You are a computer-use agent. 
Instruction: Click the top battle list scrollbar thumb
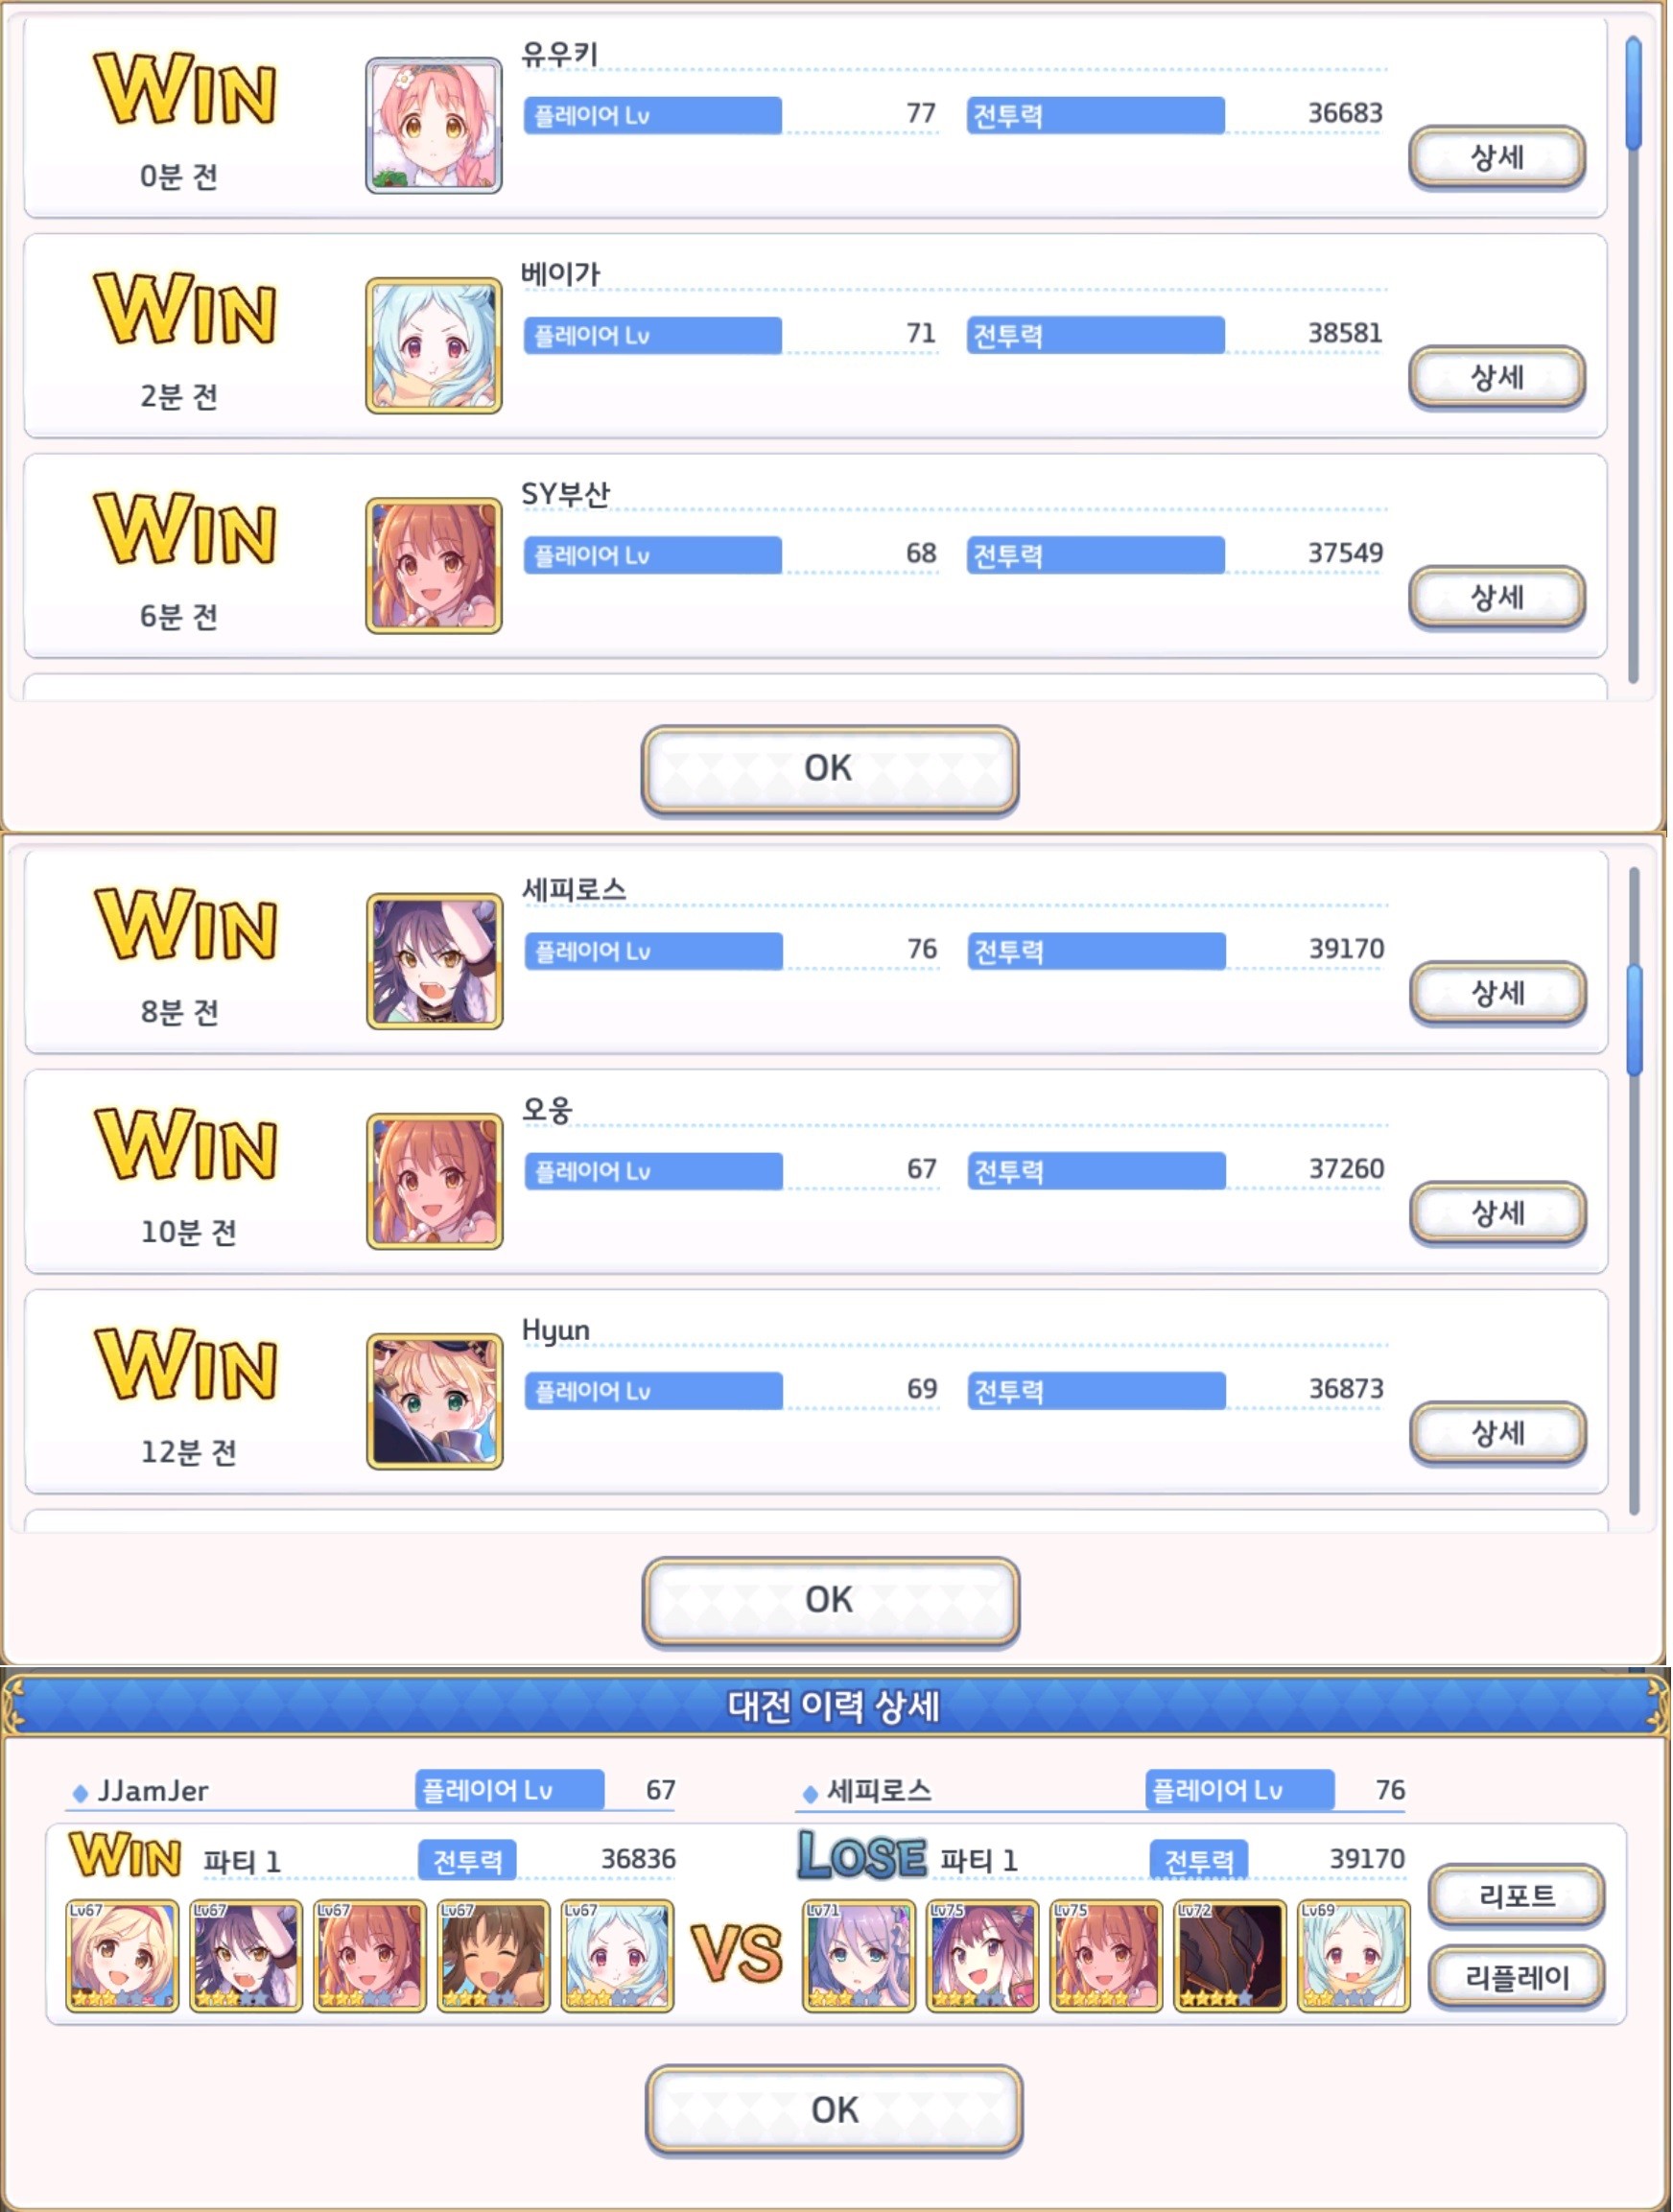pos(1633,93)
